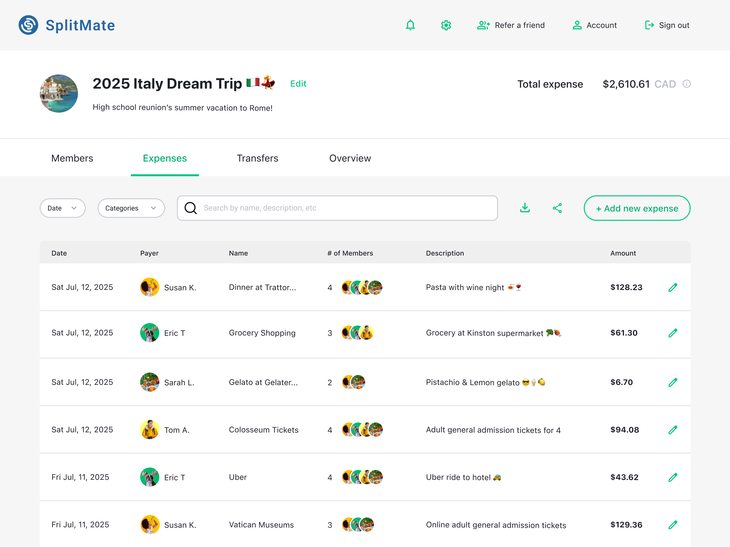Open the Categories dropdown
Screen dimensions: 730x547
(x=131, y=208)
